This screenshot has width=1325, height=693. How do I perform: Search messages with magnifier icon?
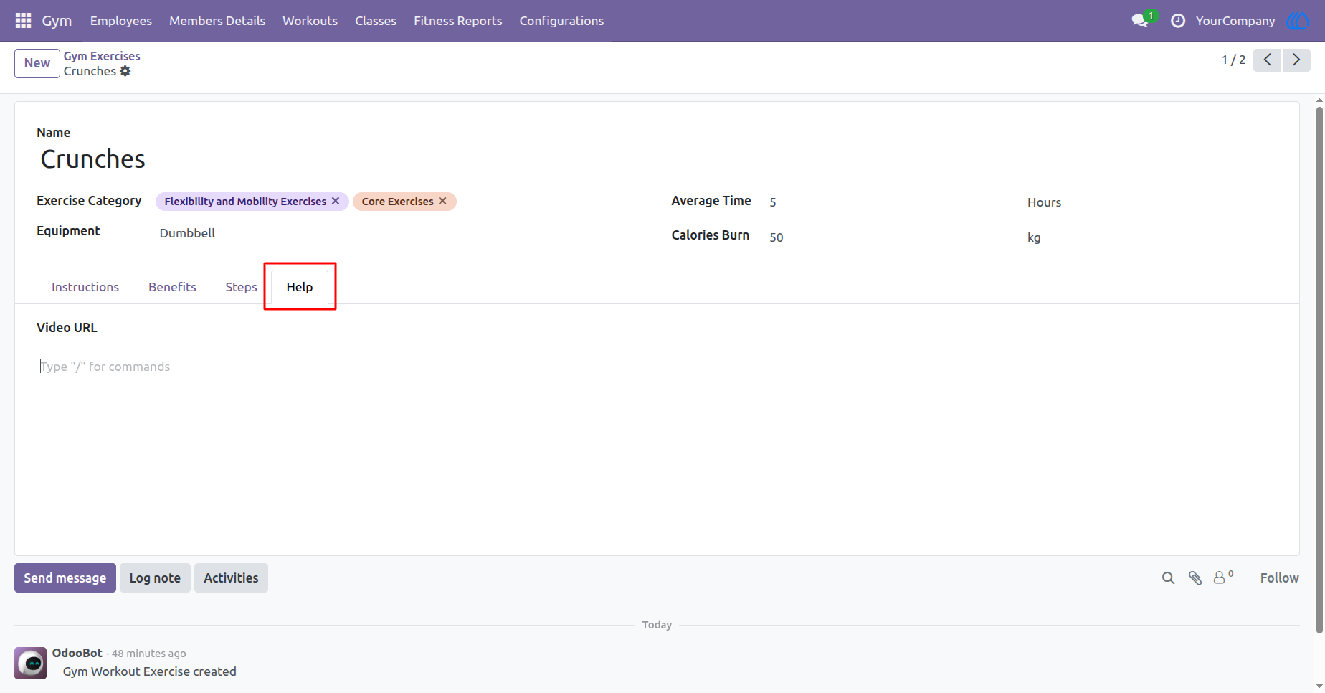tap(1168, 578)
